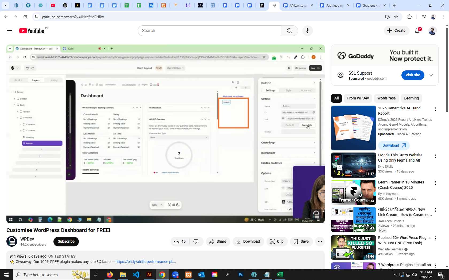Viewport: 449px width, 280px height.
Task: Like this video
Action: [x=180, y=242]
